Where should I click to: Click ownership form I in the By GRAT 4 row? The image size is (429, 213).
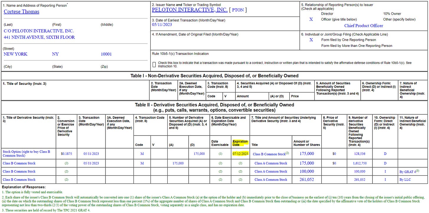385,171
